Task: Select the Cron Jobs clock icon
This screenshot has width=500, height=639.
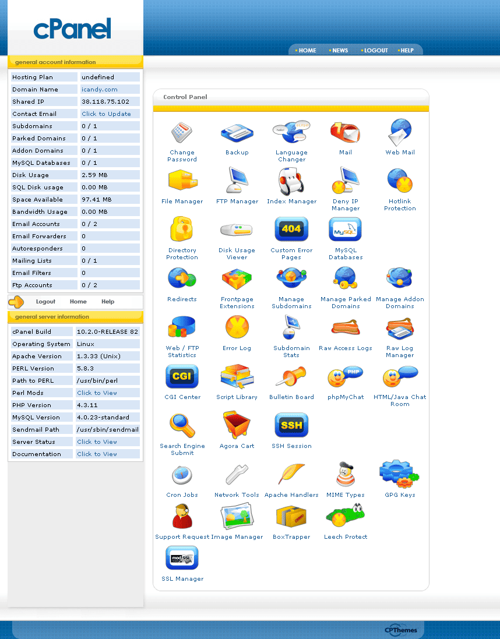Action: click(x=182, y=475)
